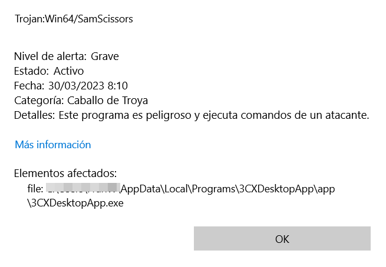Select the "Fecha" label text
Screen dimensions: 386x267
click(29, 86)
